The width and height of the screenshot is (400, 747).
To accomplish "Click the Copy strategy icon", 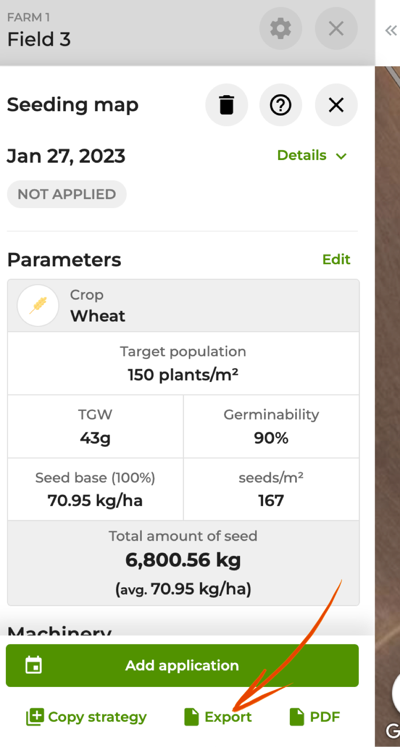I will (35, 717).
